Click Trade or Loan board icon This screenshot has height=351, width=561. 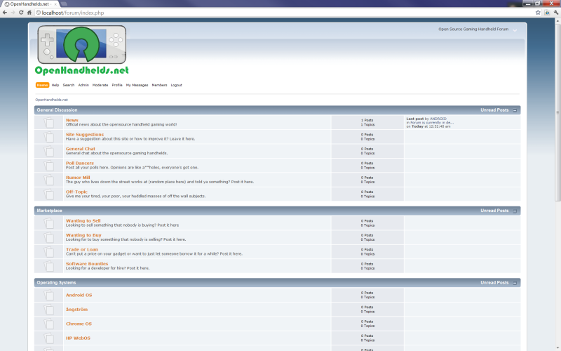click(48, 252)
